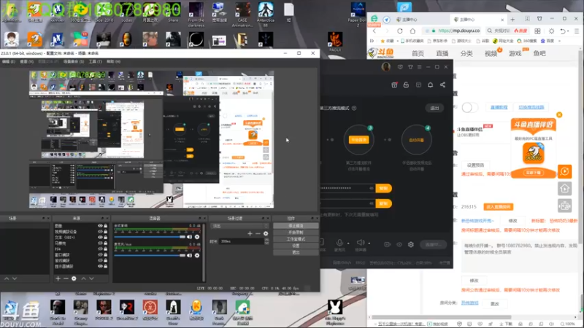Image resolution: width=584 pixels, height=328 pixels.
Task: Open transition type dropdown in OBS
Action: tap(239, 226)
